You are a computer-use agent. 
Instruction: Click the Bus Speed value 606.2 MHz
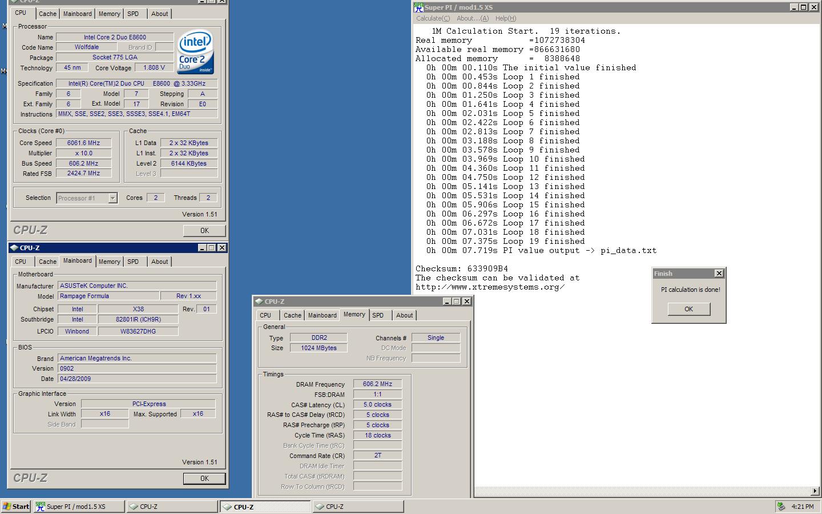click(x=83, y=164)
